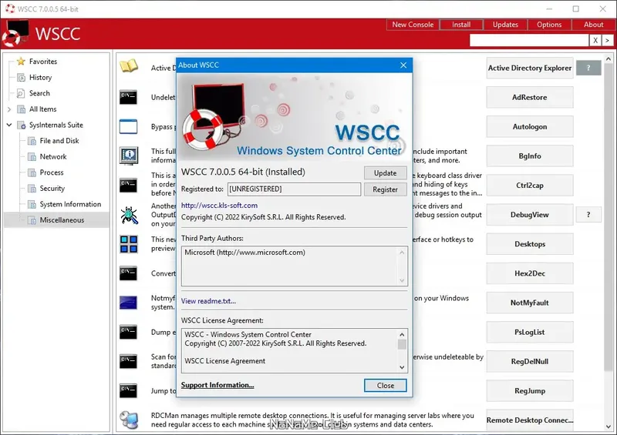
Task: Open the Options menu item
Action: click(549, 25)
